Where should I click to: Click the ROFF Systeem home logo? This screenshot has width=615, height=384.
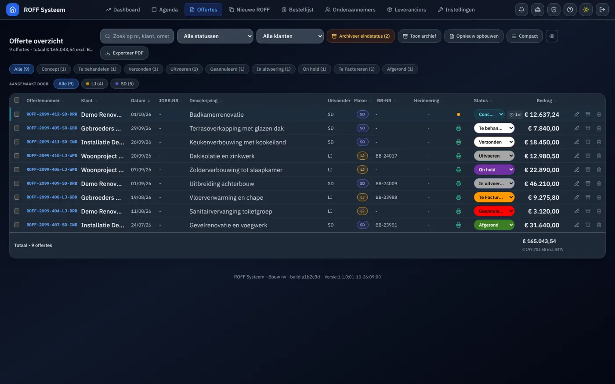coord(13,10)
